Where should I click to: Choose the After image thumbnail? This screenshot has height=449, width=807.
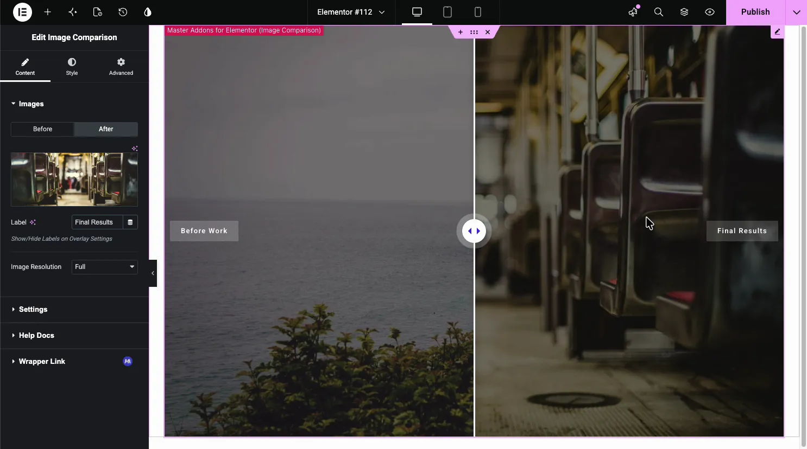74,179
